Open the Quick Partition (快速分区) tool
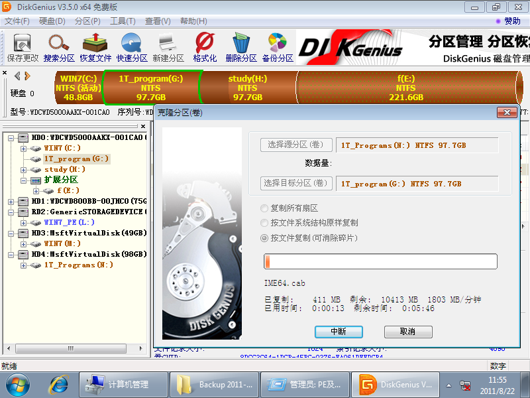The width and height of the screenshot is (530, 398). (x=132, y=47)
